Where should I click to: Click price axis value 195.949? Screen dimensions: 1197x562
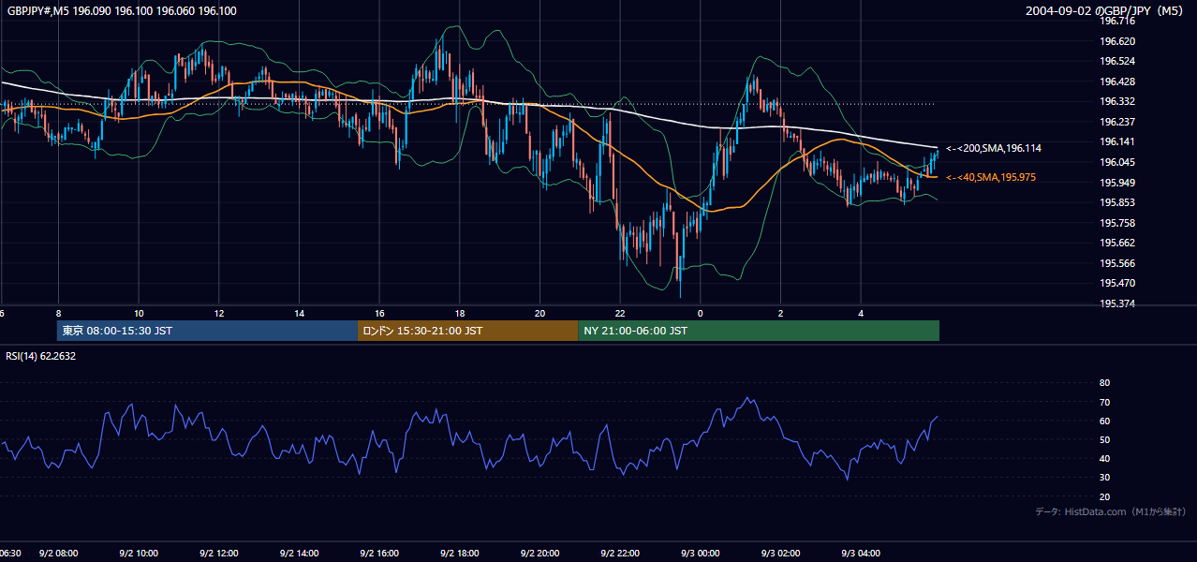tap(1116, 182)
